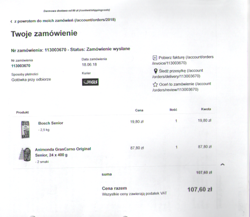Click the GLS courier logo

point(90,82)
